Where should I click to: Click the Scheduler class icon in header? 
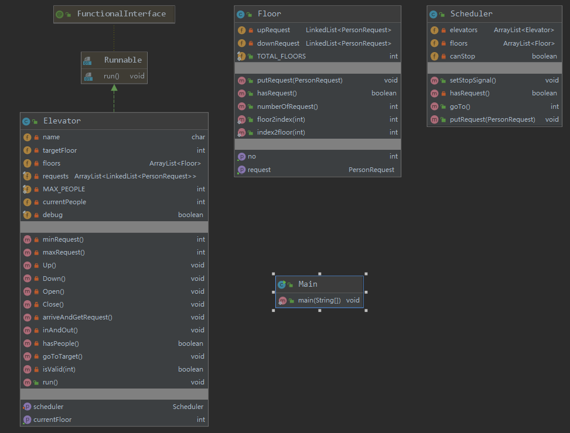(434, 14)
